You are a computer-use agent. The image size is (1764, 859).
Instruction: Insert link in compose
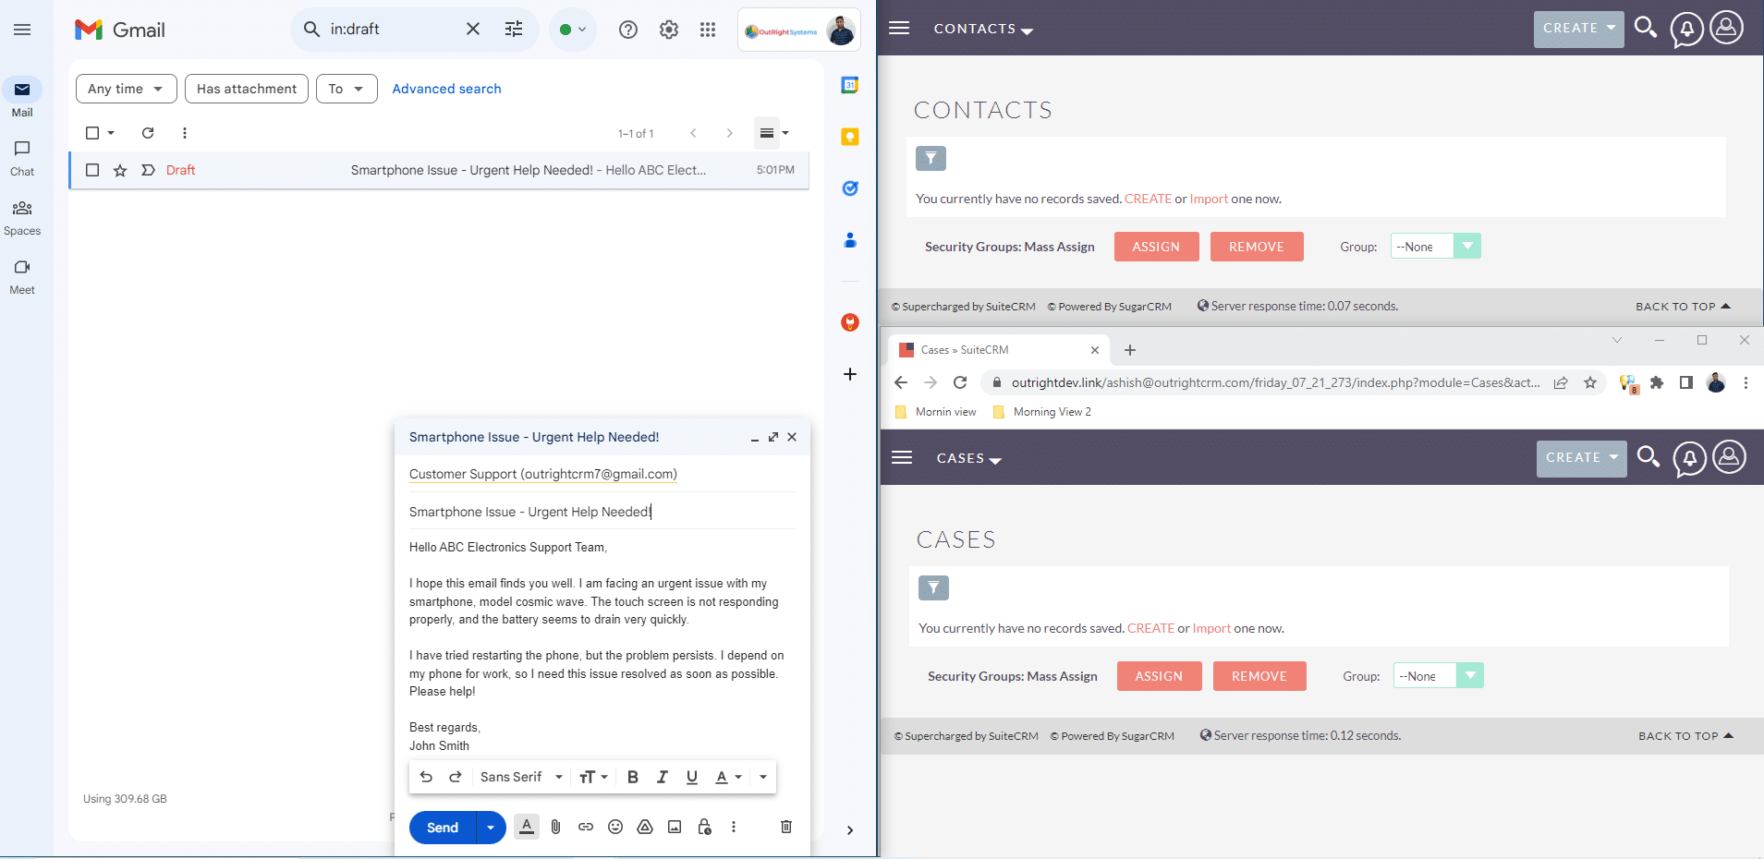point(586,827)
